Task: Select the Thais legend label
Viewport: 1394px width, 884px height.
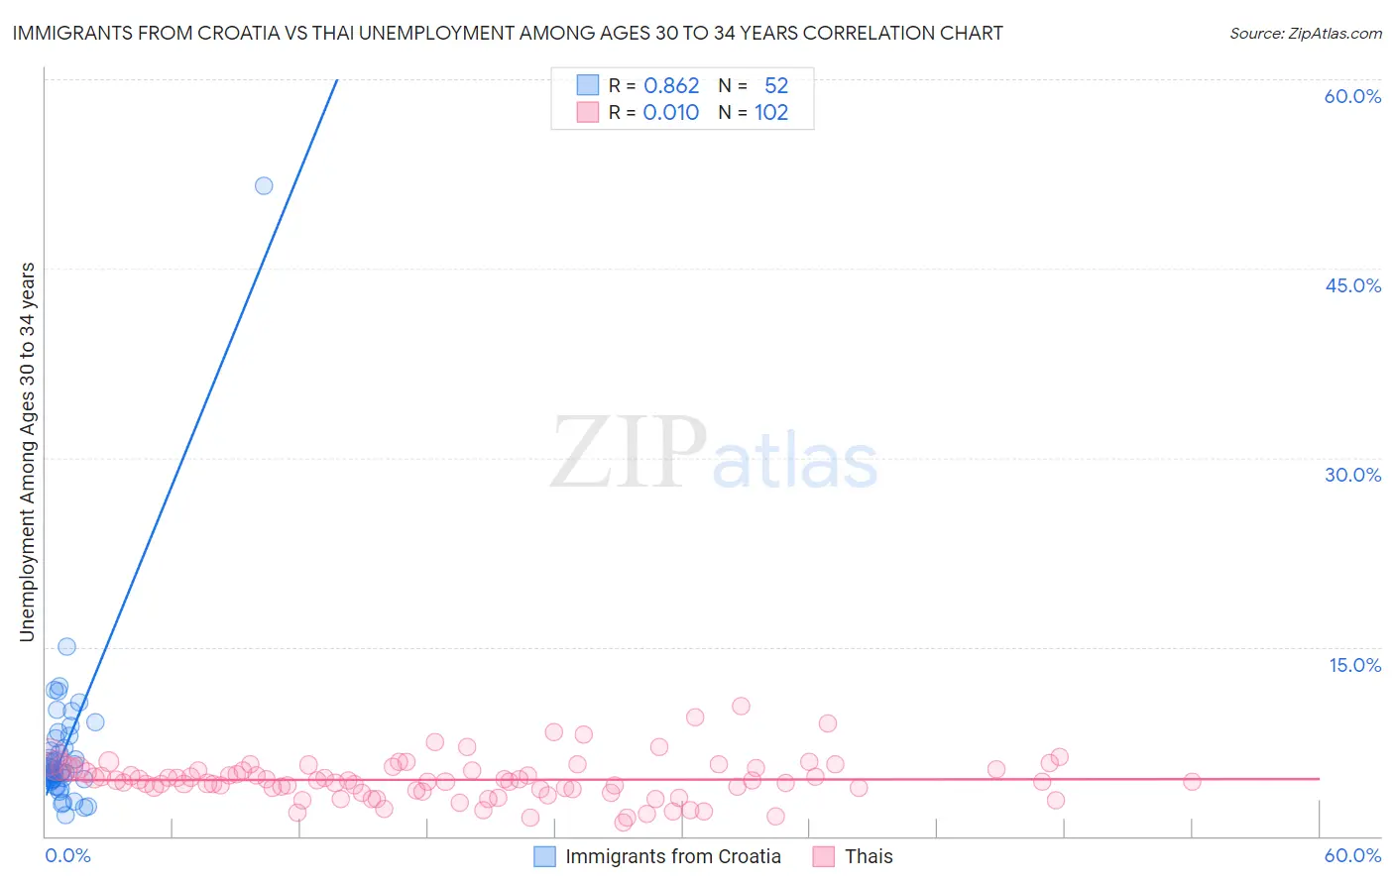Action: [x=869, y=856]
